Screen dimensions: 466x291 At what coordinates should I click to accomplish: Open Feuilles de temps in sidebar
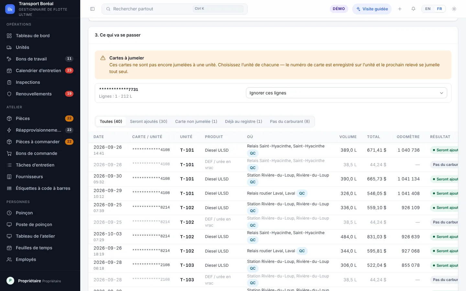[x=40, y=248]
